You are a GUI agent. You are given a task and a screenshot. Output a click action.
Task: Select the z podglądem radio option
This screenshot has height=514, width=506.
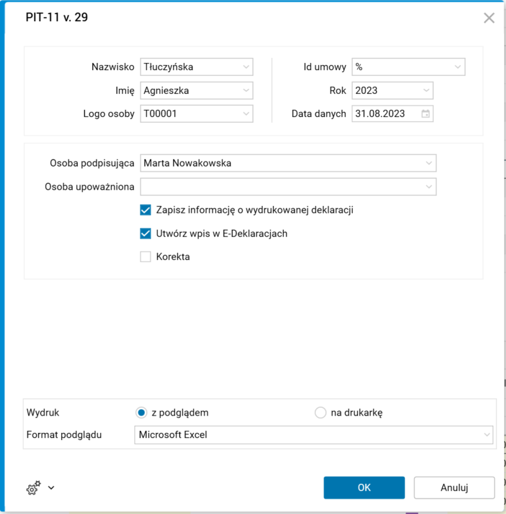pos(141,412)
